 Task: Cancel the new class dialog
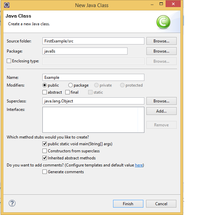pos(161,204)
